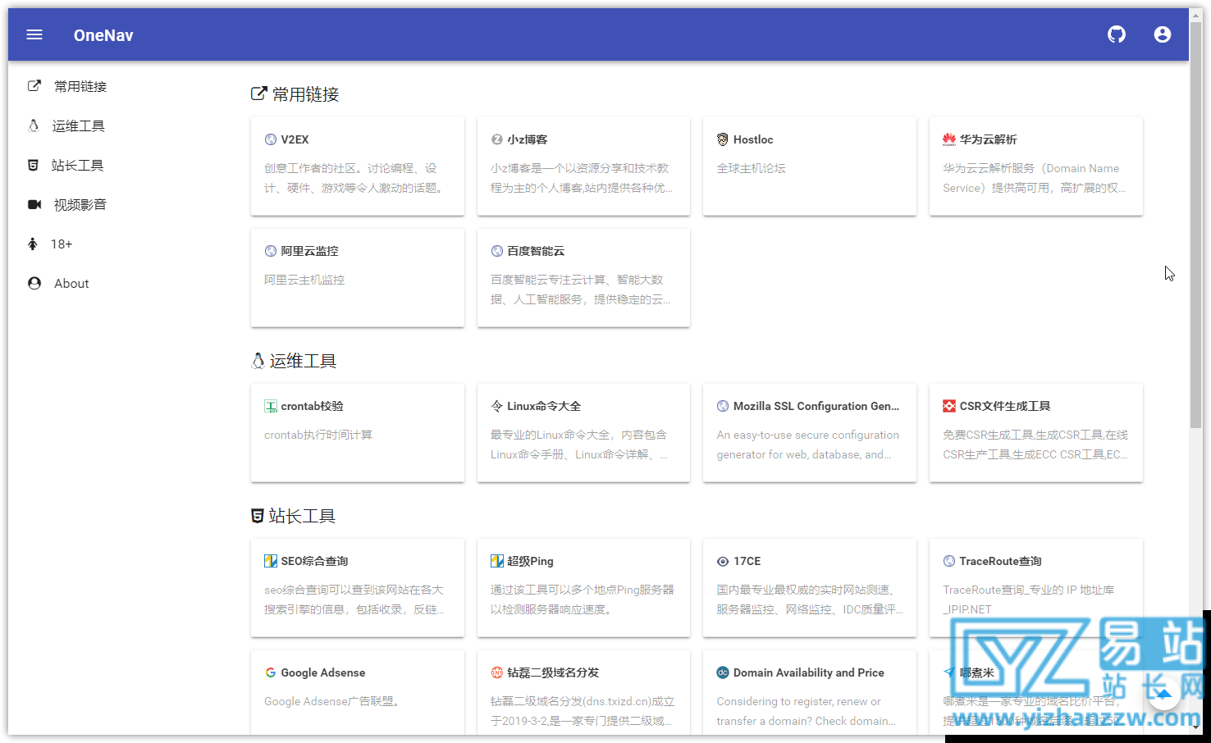The width and height of the screenshot is (1211, 743).
Task: Click the 小z博客 favicon icon
Action: point(497,139)
